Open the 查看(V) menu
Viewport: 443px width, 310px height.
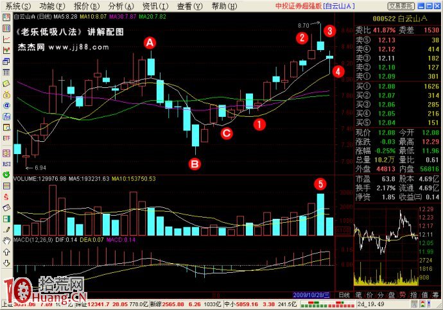click(x=190, y=6)
